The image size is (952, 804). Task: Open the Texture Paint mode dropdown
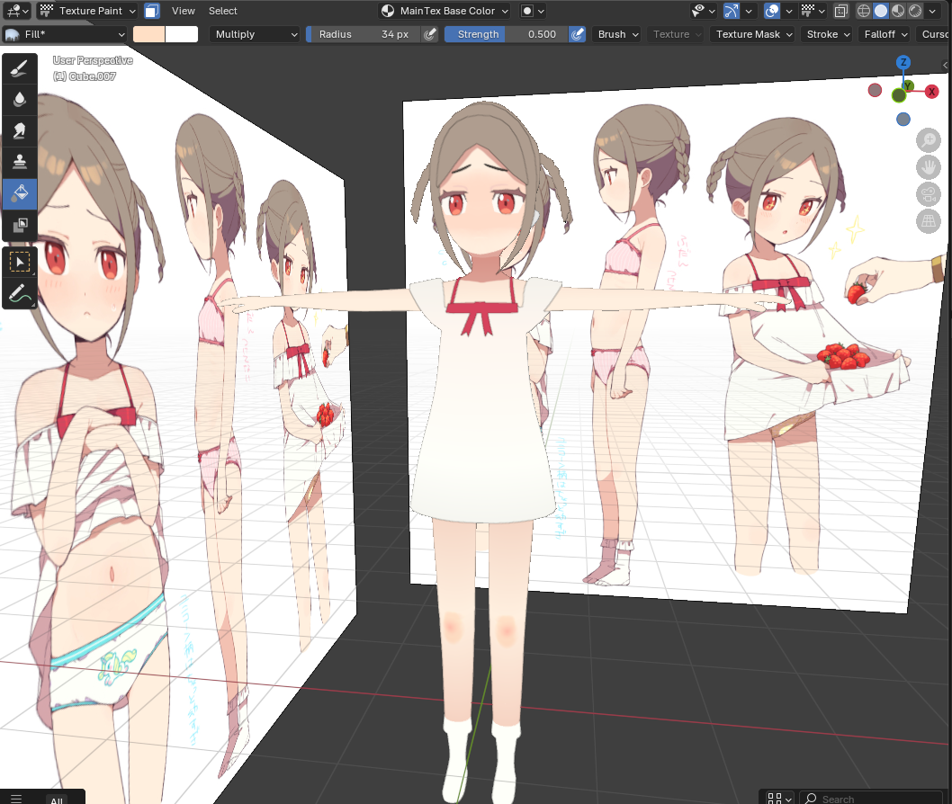pyautogui.click(x=87, y=11)
